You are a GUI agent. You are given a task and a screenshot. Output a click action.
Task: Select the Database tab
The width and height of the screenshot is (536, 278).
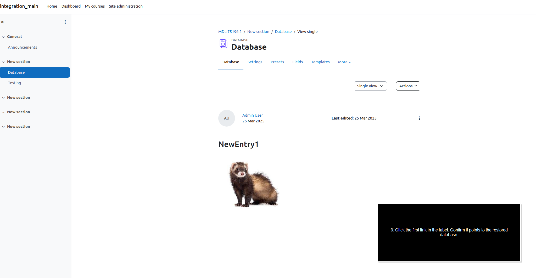231,62
